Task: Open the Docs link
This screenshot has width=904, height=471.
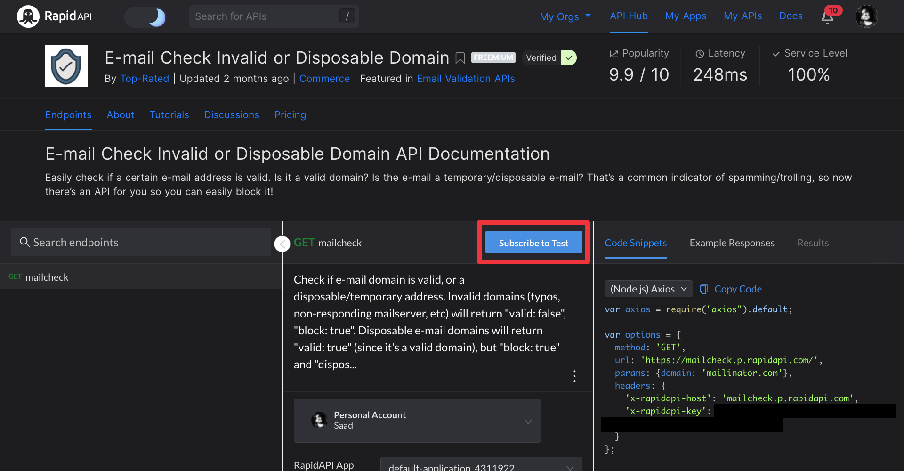Action: tap(791, 16)
